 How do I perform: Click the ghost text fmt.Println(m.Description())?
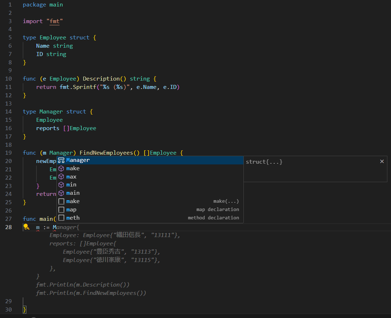[82, 284]
